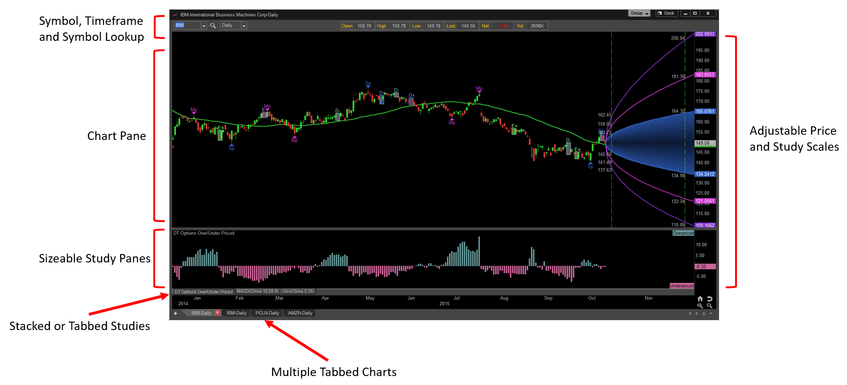The width and height of the screenshot is (847, 385).
Task: Open the symbol lookup magnifier icon
Action: [213, 26]
